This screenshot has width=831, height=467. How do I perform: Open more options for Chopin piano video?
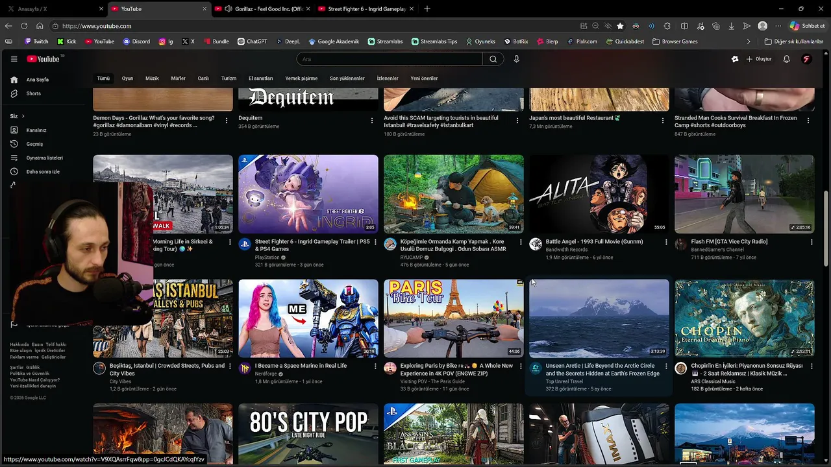[812, 366]
